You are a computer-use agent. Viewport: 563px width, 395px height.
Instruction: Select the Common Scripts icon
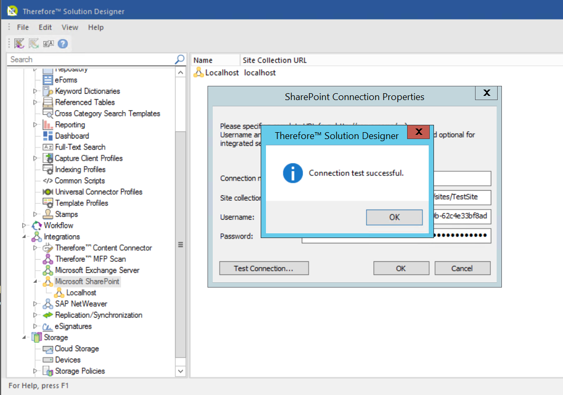(48, 181)
